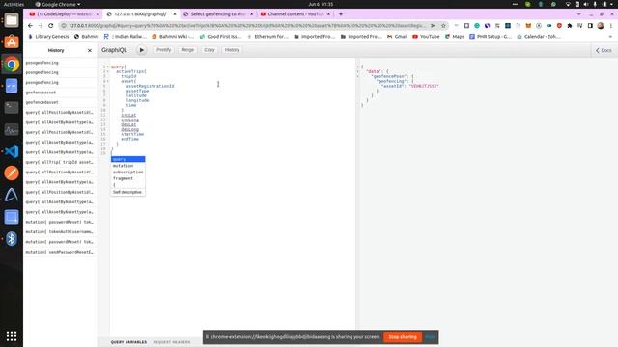The image size is (618, 347).
Task: Reload the current page
Action: [x=51, y=26]
